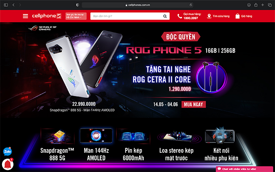Open Safari's share icon
Viewport: 275px width, 172px height.
[256, 5]
